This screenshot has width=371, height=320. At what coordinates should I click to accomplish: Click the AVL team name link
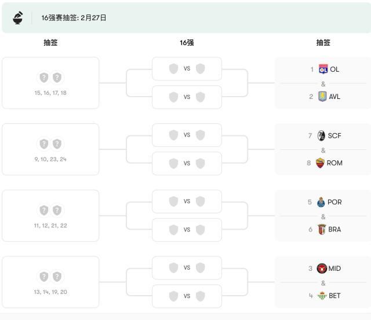(x=334, y=97)
